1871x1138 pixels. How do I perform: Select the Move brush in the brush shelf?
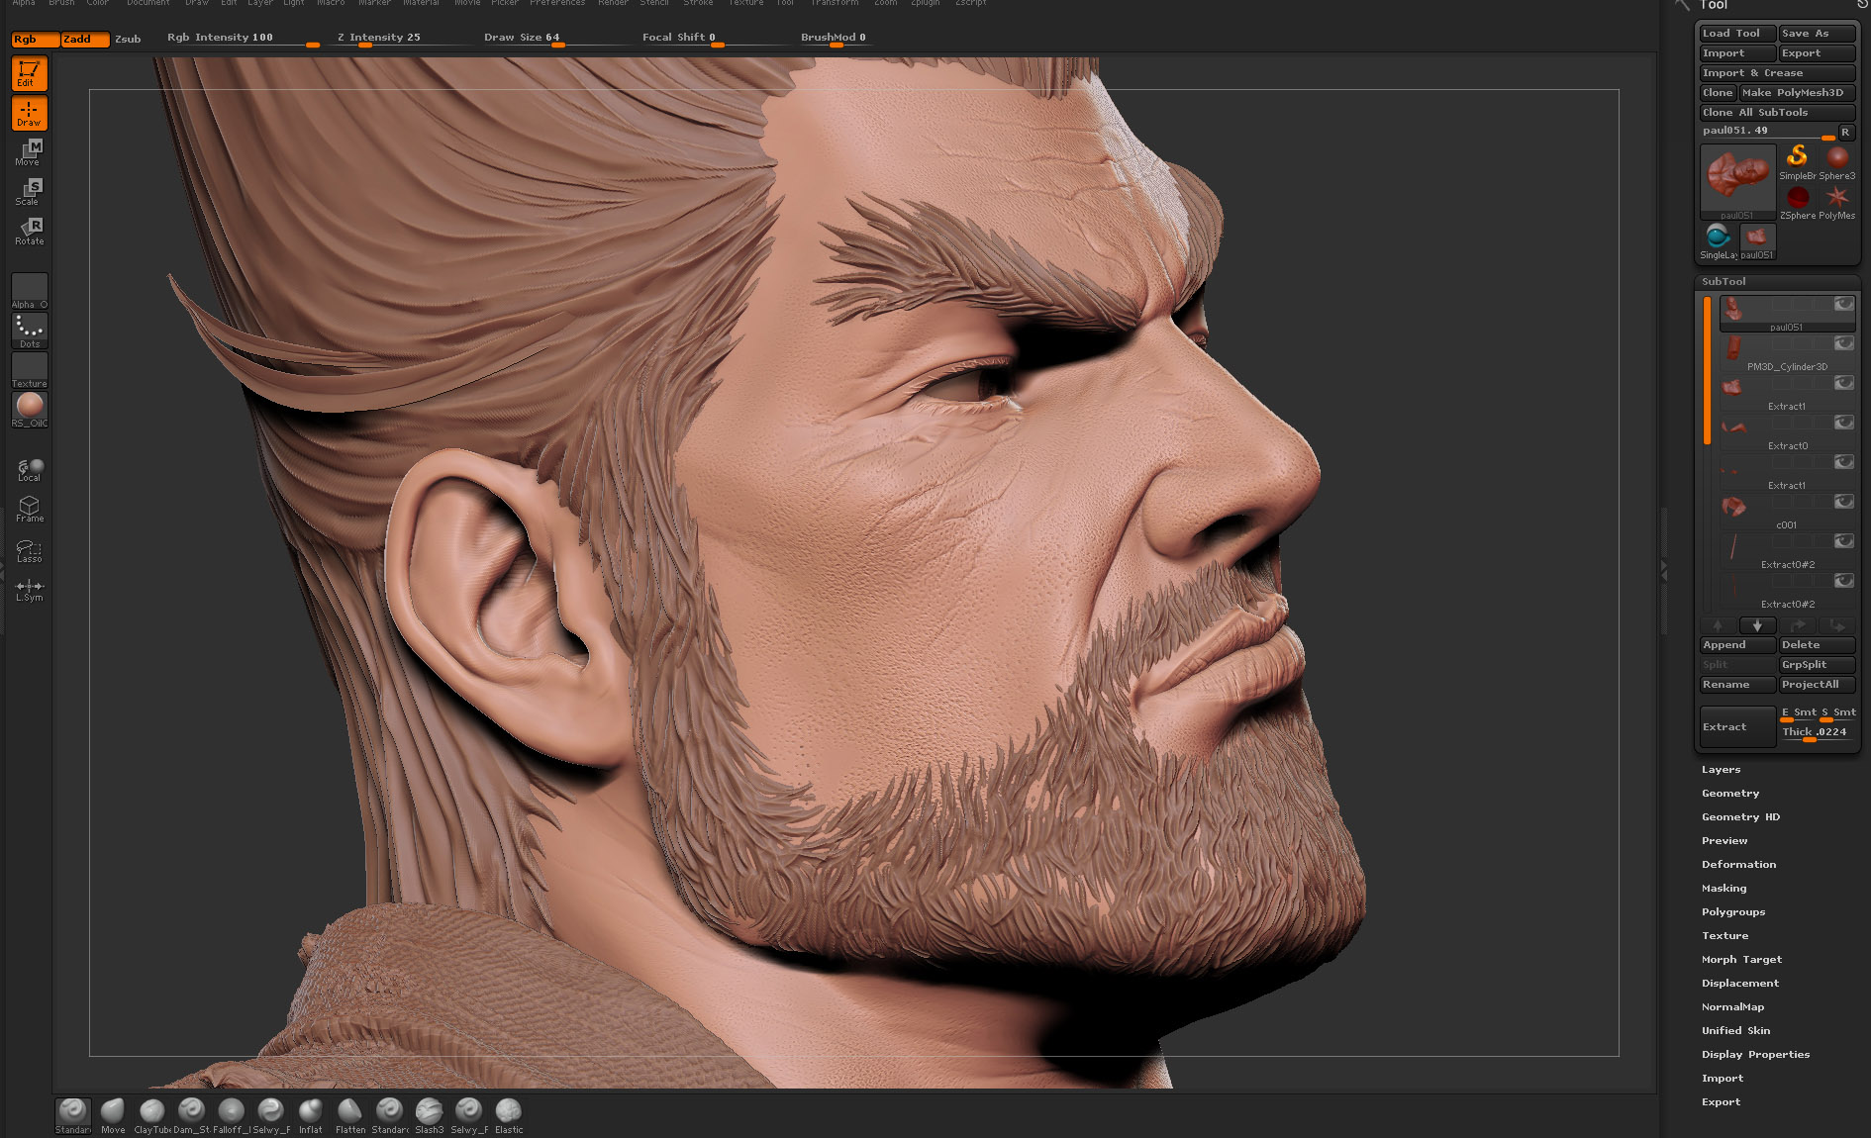113,1115
